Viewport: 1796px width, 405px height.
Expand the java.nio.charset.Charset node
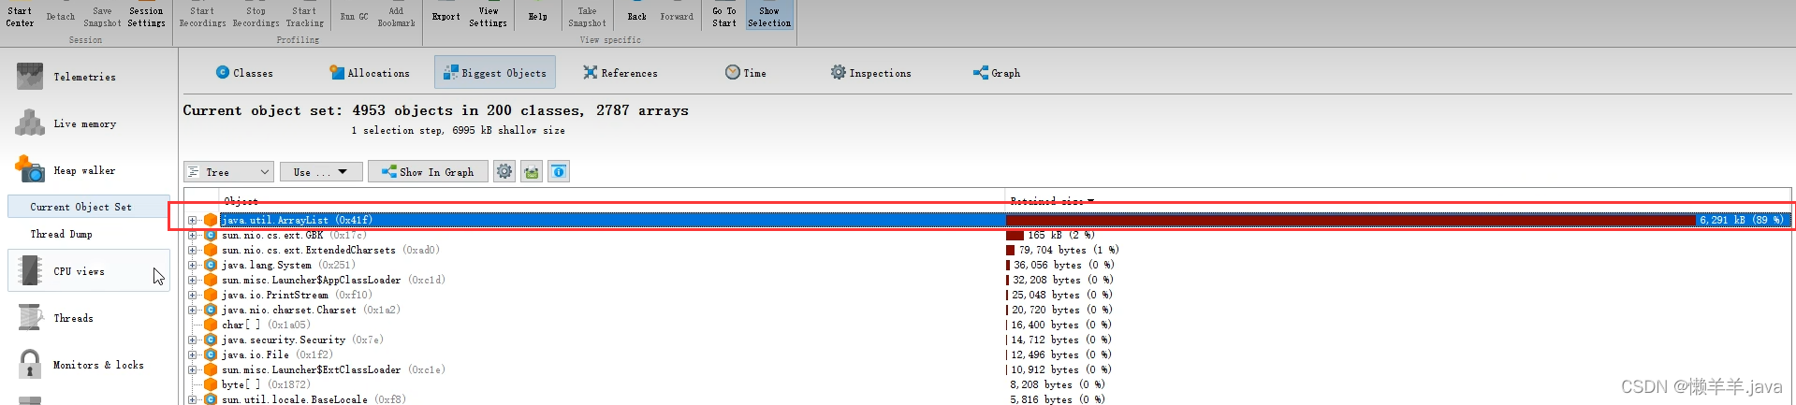click(192, 310)
